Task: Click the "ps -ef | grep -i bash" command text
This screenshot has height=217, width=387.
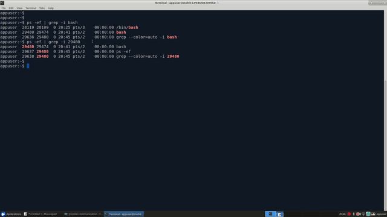Action: click(x=52, y=22)
